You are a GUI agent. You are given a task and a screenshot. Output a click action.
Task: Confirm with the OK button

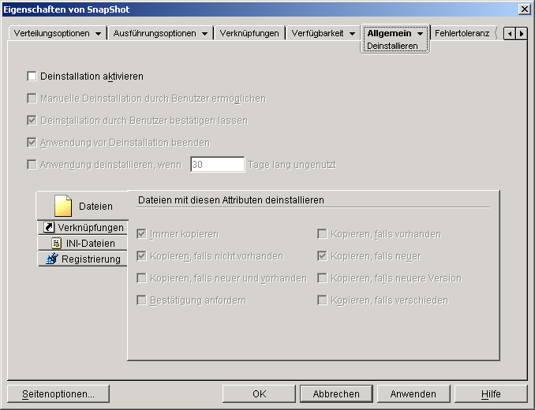pyautogui.click(x=259, y=393)
